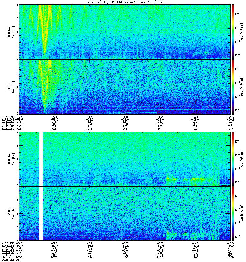The image size is (246, 262).
Task: Click the color bar beside the THB B∥ panel
Action: tap(233, 87)
